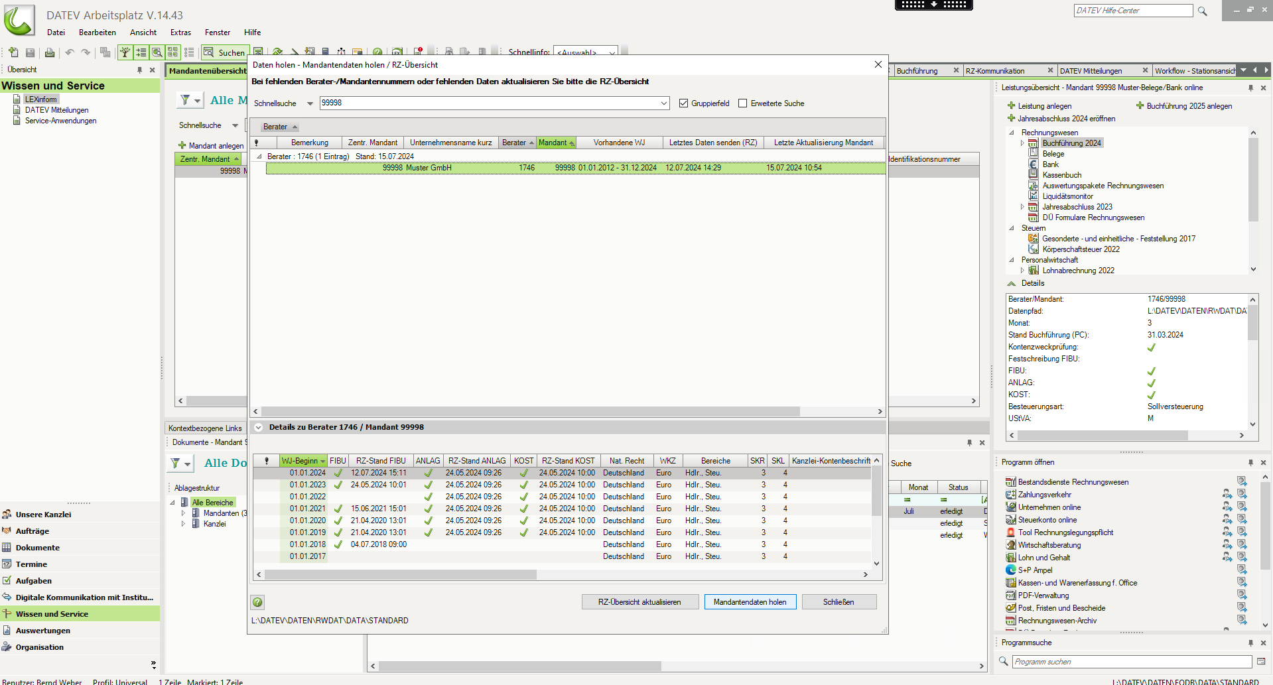Click the green help icon in dialog

click(x=257, y=602)
